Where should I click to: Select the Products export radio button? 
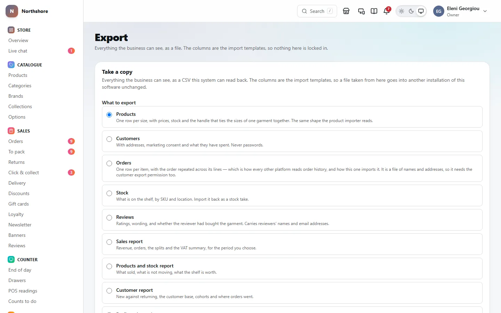(109, 115)
